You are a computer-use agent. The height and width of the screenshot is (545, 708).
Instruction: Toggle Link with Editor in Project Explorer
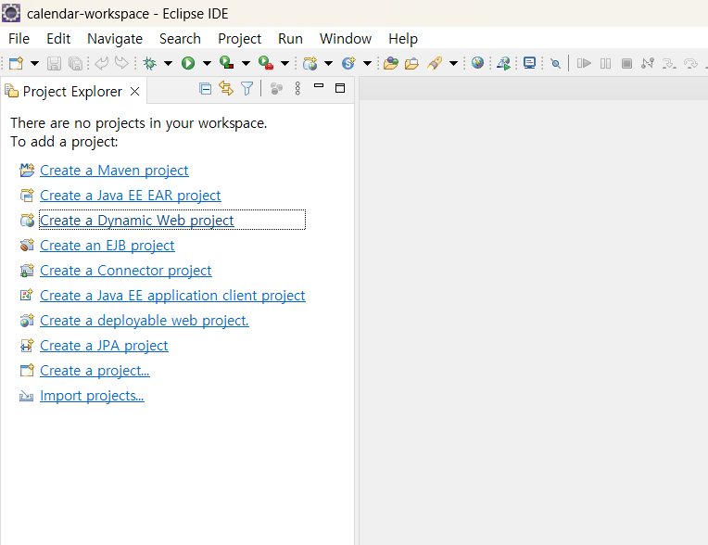click(226, 88)
